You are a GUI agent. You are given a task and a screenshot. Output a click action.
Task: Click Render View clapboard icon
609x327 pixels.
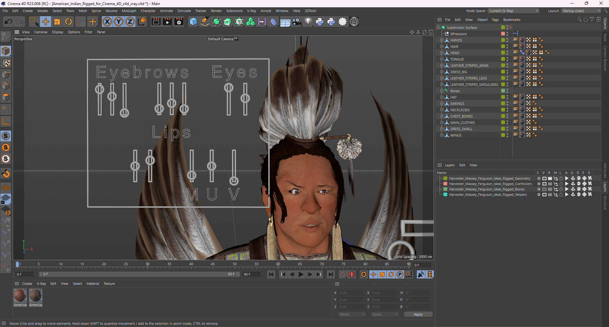156,22
